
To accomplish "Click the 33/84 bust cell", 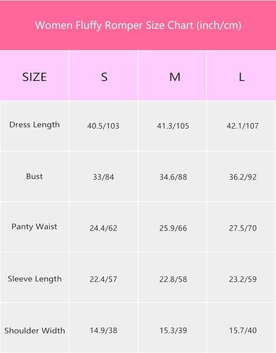I will coord(103,177).
